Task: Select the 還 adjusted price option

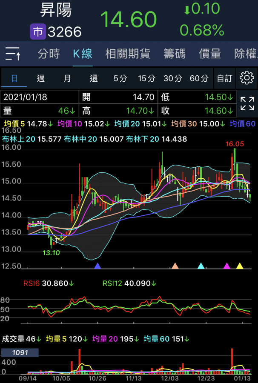Action: 94,78
